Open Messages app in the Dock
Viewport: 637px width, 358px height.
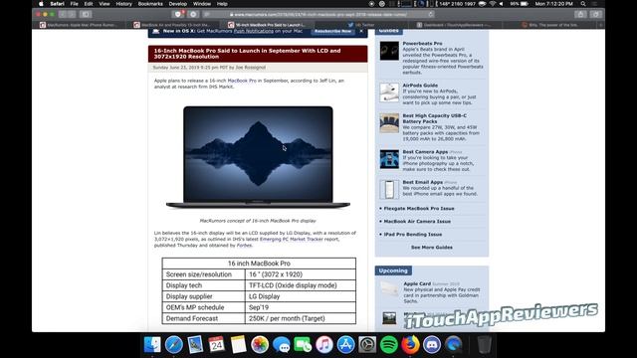tap(281, 345)
